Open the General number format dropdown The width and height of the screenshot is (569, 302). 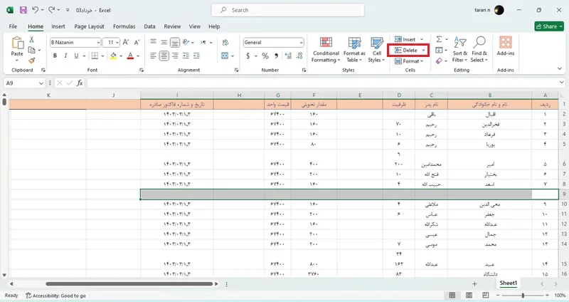point(301,43)
